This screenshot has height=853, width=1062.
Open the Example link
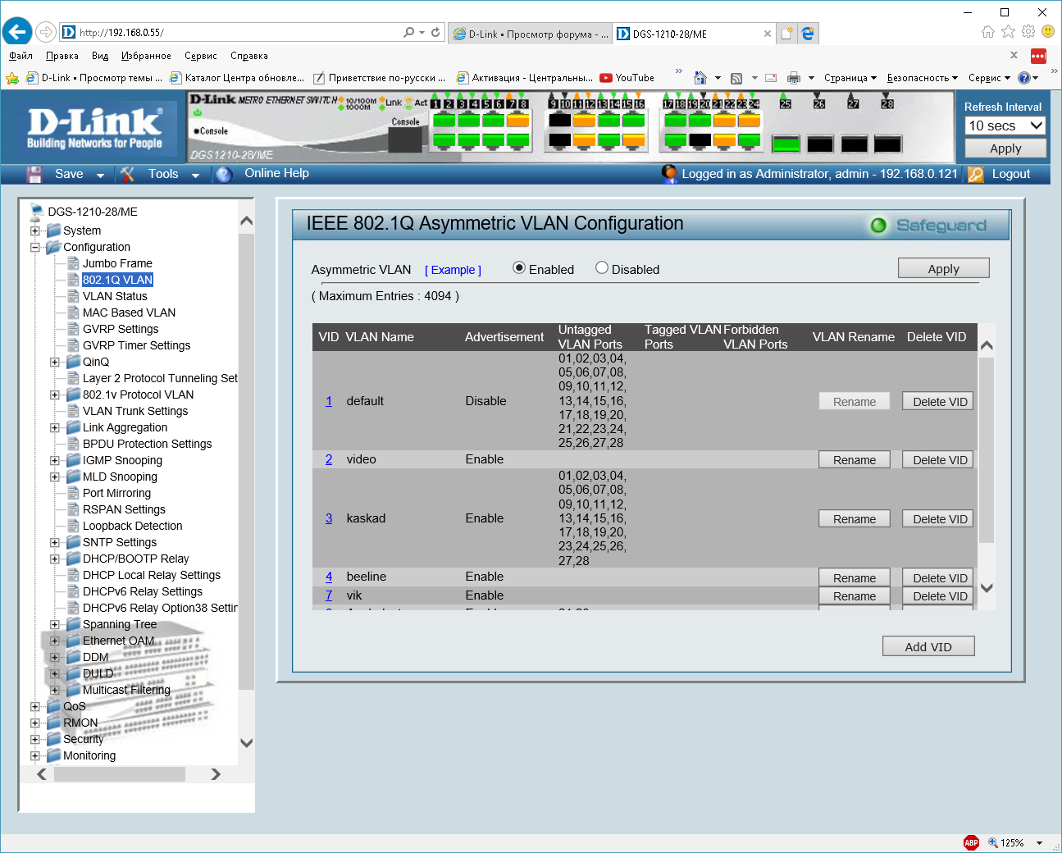pyautogui.click(x=453, y=270)
